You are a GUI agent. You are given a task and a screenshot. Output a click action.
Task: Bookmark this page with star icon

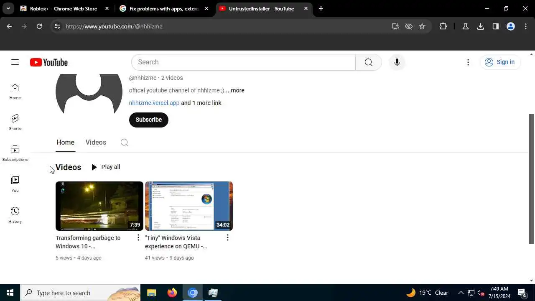[x=422, y=26]
